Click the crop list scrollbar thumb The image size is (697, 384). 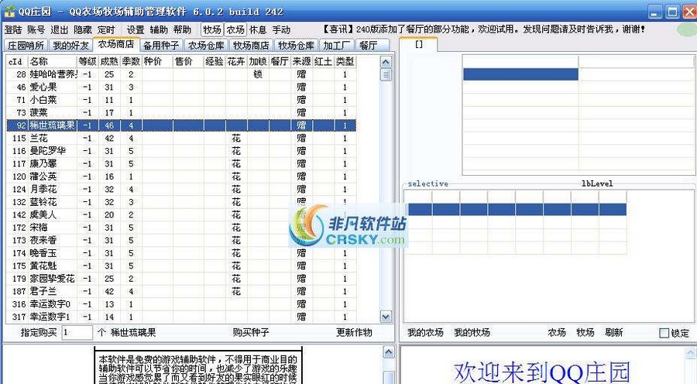pyautogui.click(x=386, y=74)
